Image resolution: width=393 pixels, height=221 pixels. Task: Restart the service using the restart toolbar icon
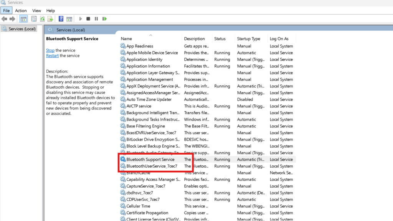tap(104, 18)
